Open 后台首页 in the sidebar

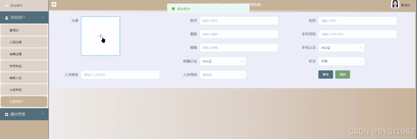(24, 5)
